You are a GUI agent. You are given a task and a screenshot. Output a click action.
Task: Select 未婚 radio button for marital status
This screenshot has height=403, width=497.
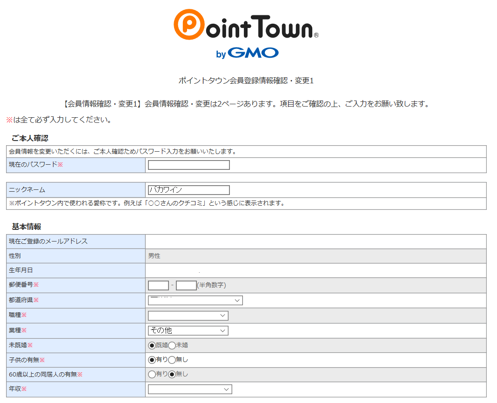(172, 345)
